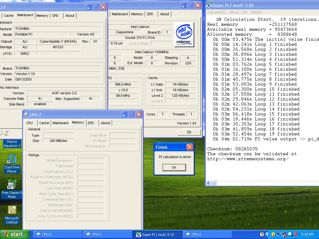Click the Intel Celeron 1000MHz specification field
This screenshot has height=239, width=319.
click(x=152, y=52)
